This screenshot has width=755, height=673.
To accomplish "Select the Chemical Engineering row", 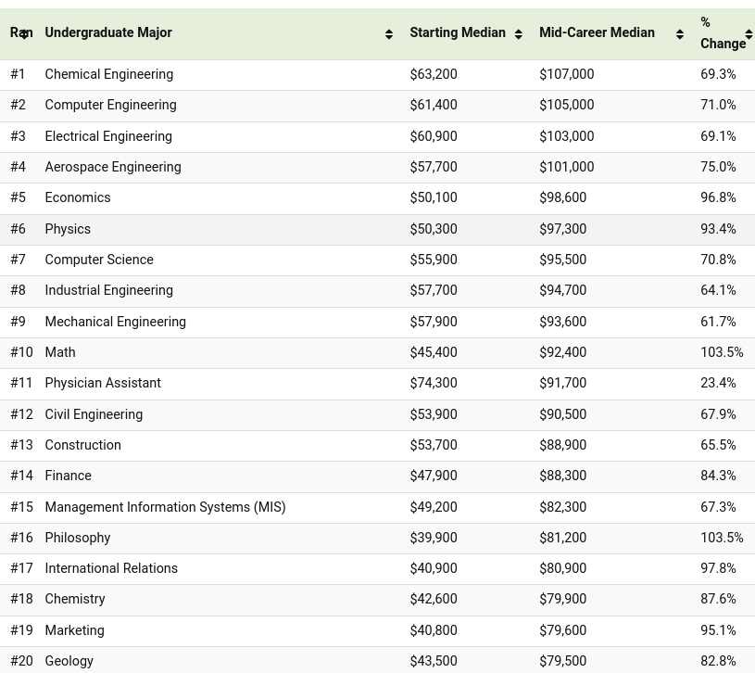I will tap(378, 75).
